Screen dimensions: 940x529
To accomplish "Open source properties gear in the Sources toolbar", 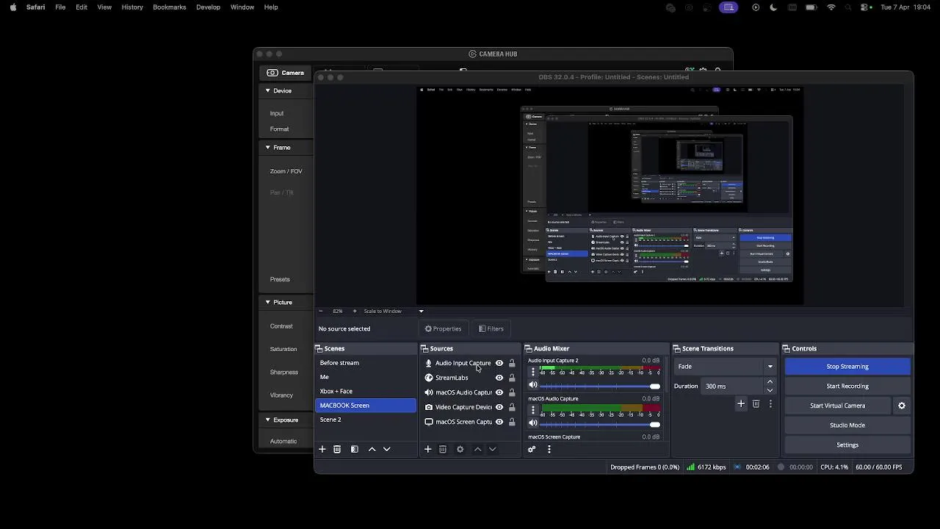I will pyautogui.click(x=460, y=449).
